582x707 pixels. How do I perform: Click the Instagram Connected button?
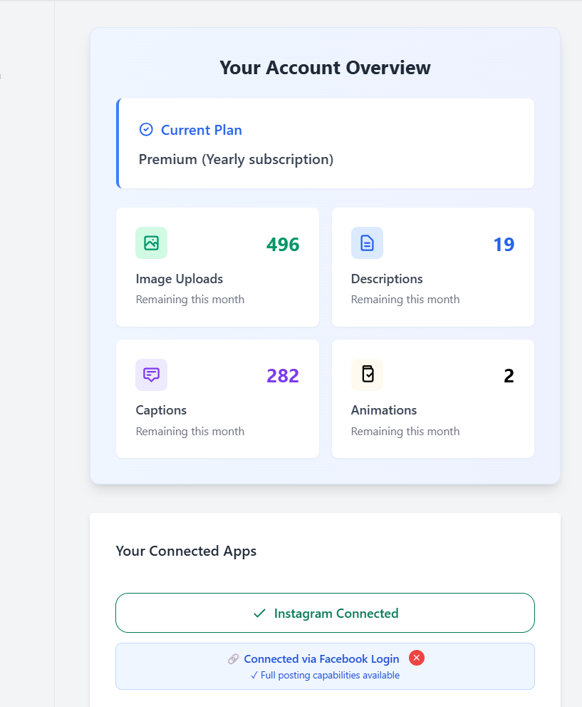coord(325,613)
